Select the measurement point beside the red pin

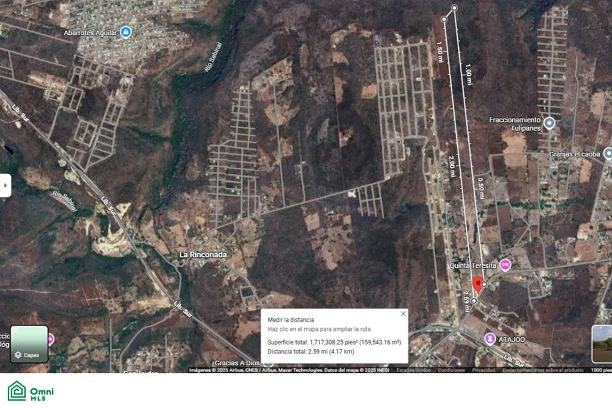(x=484, y=284)
